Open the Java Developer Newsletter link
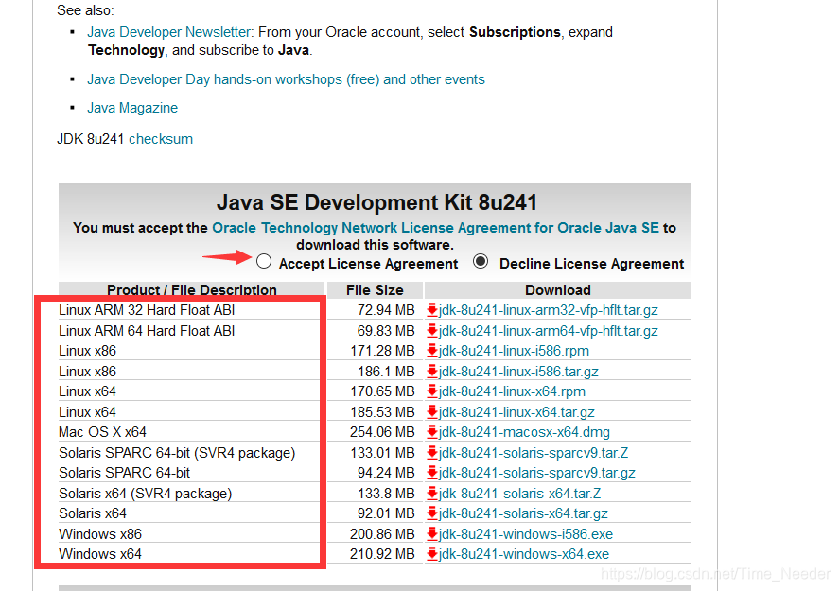Screen dimensions: 840x591 [168, 32]
